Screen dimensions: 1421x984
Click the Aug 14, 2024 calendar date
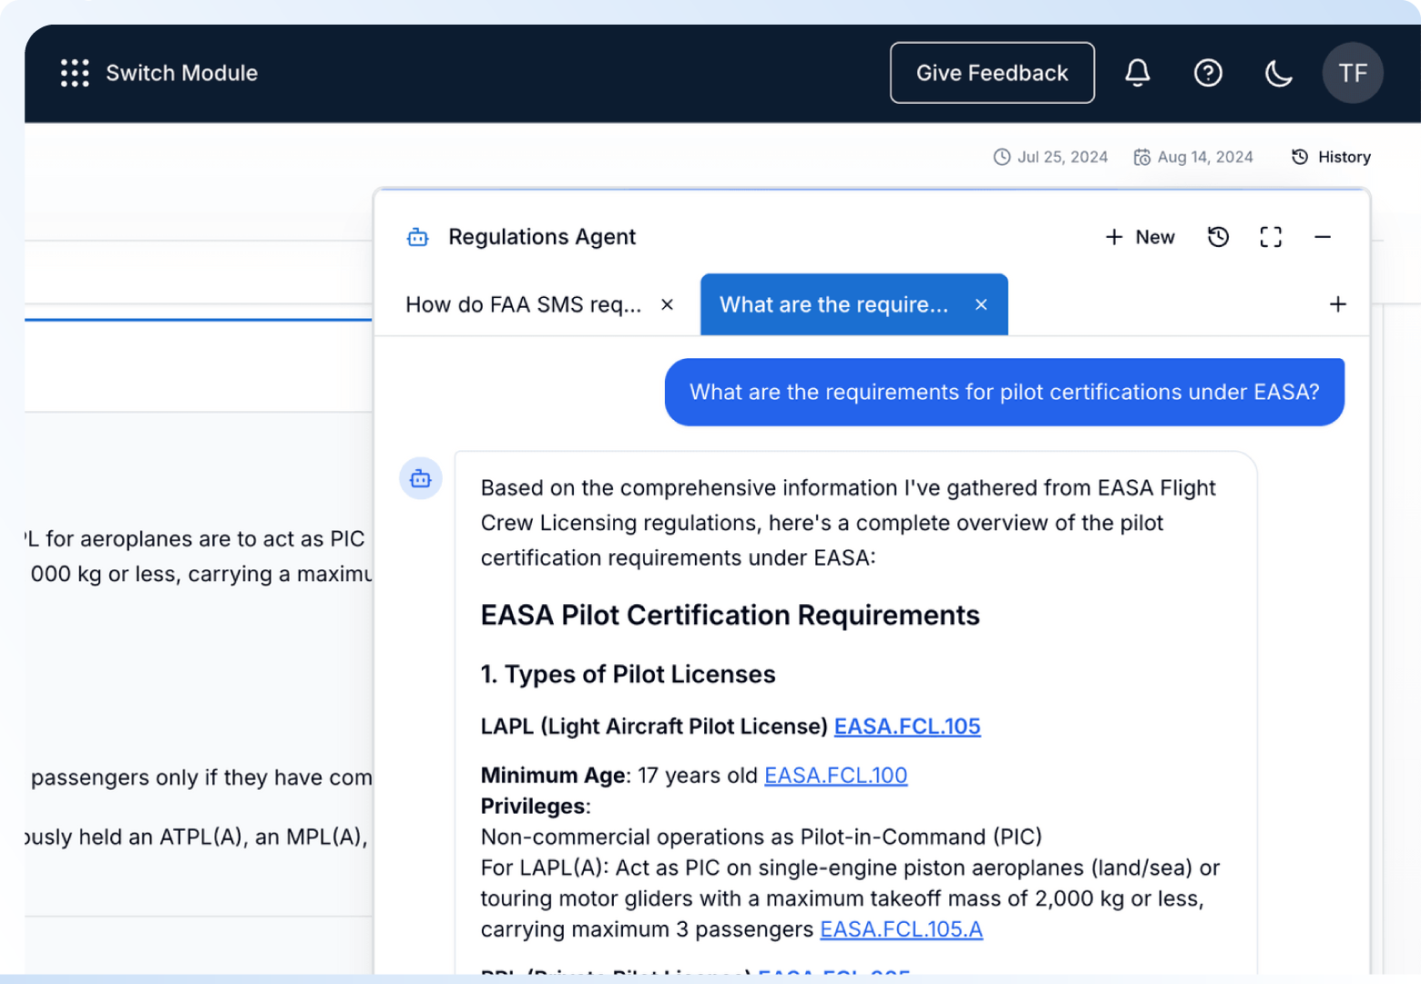(x=1193, y=157)
